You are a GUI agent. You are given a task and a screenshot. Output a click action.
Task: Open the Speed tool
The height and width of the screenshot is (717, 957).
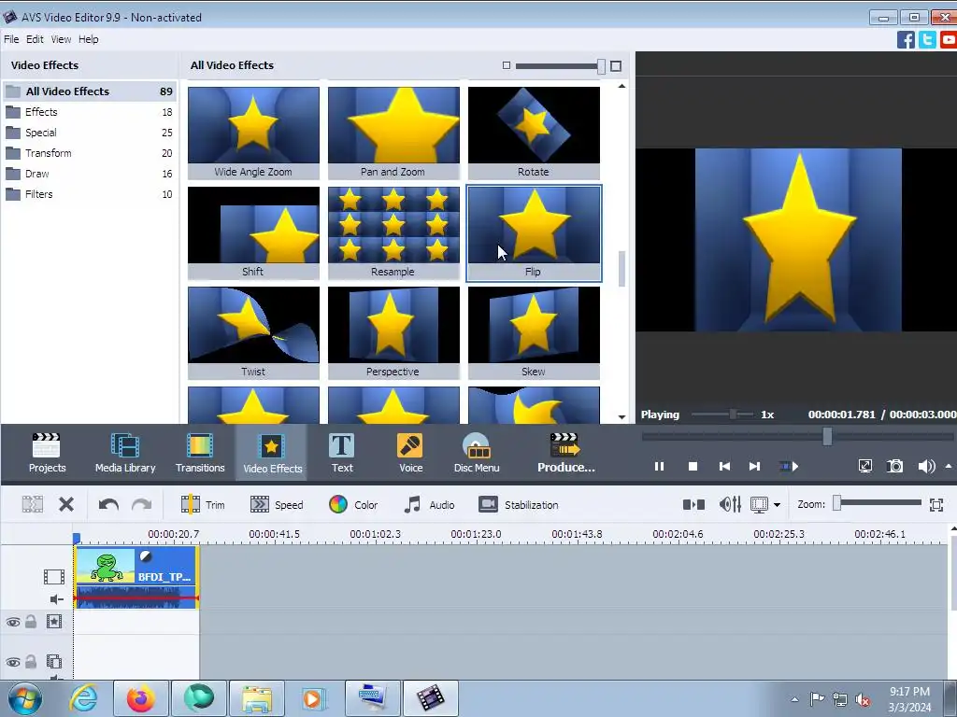(277, 505)
